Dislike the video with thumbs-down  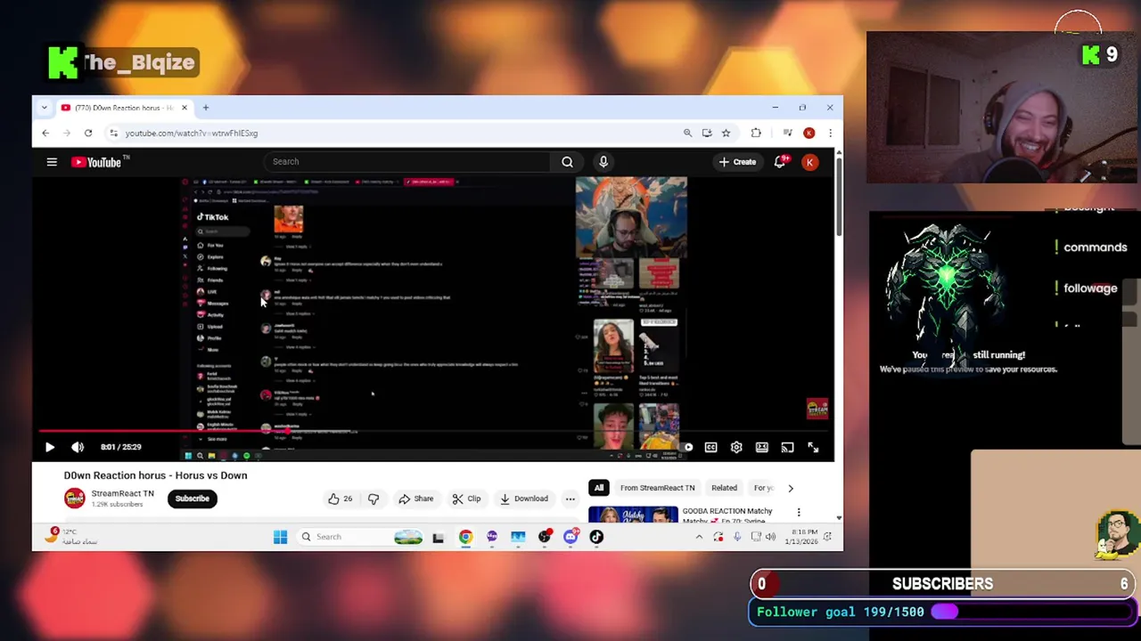coord(373,499)
